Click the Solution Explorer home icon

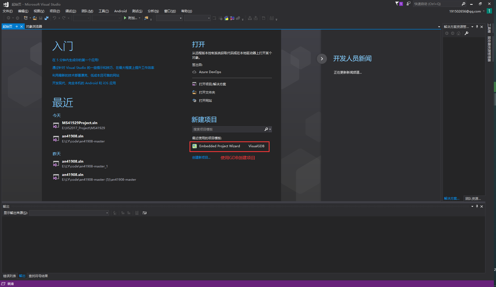[459, 33]
